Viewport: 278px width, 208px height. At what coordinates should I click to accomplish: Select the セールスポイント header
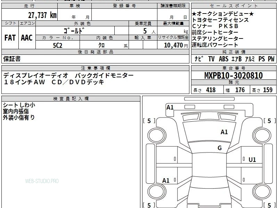(234, 6)
